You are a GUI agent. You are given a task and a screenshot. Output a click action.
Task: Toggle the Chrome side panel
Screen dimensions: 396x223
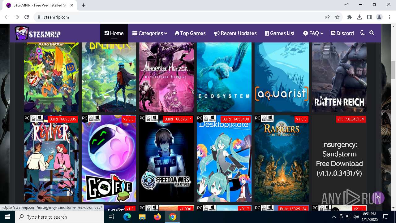pos(369,17)
